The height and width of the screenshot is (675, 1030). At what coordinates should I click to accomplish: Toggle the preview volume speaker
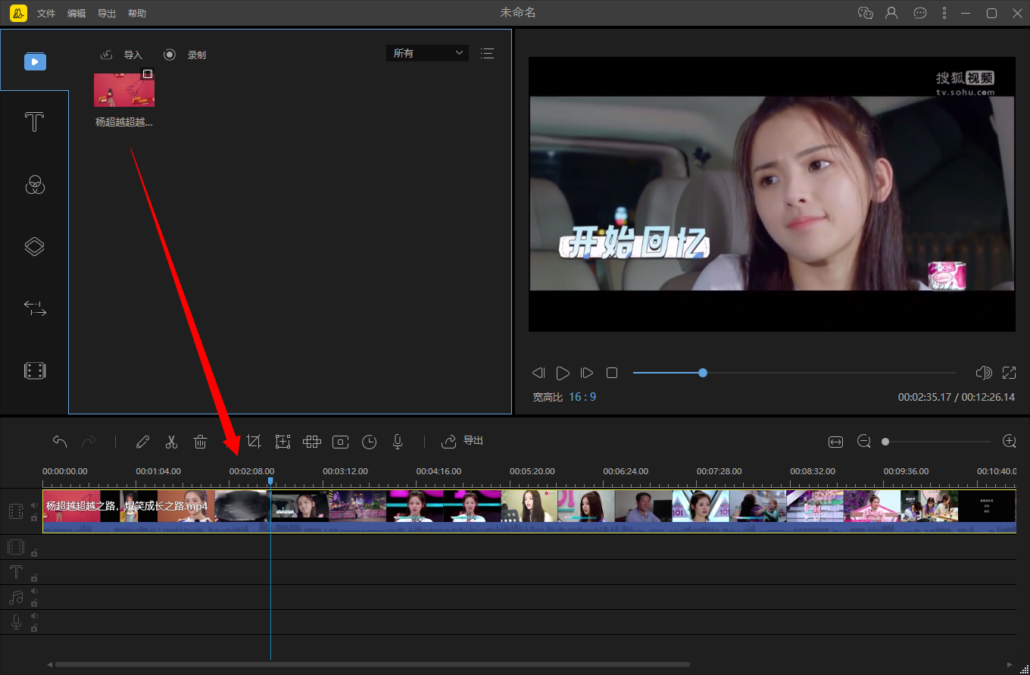pos(984,373)
